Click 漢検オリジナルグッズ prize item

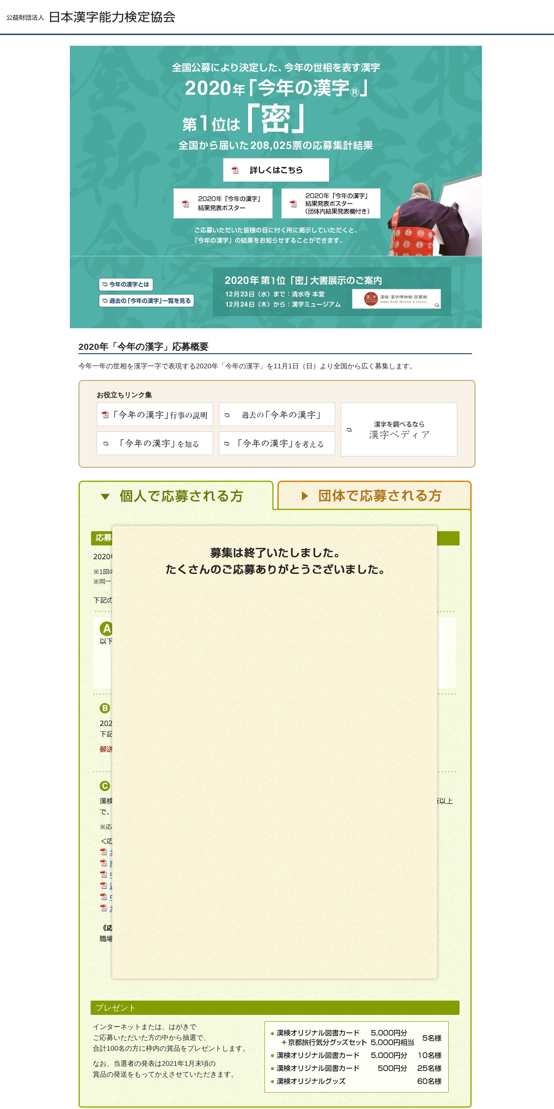click(311, 1081)
